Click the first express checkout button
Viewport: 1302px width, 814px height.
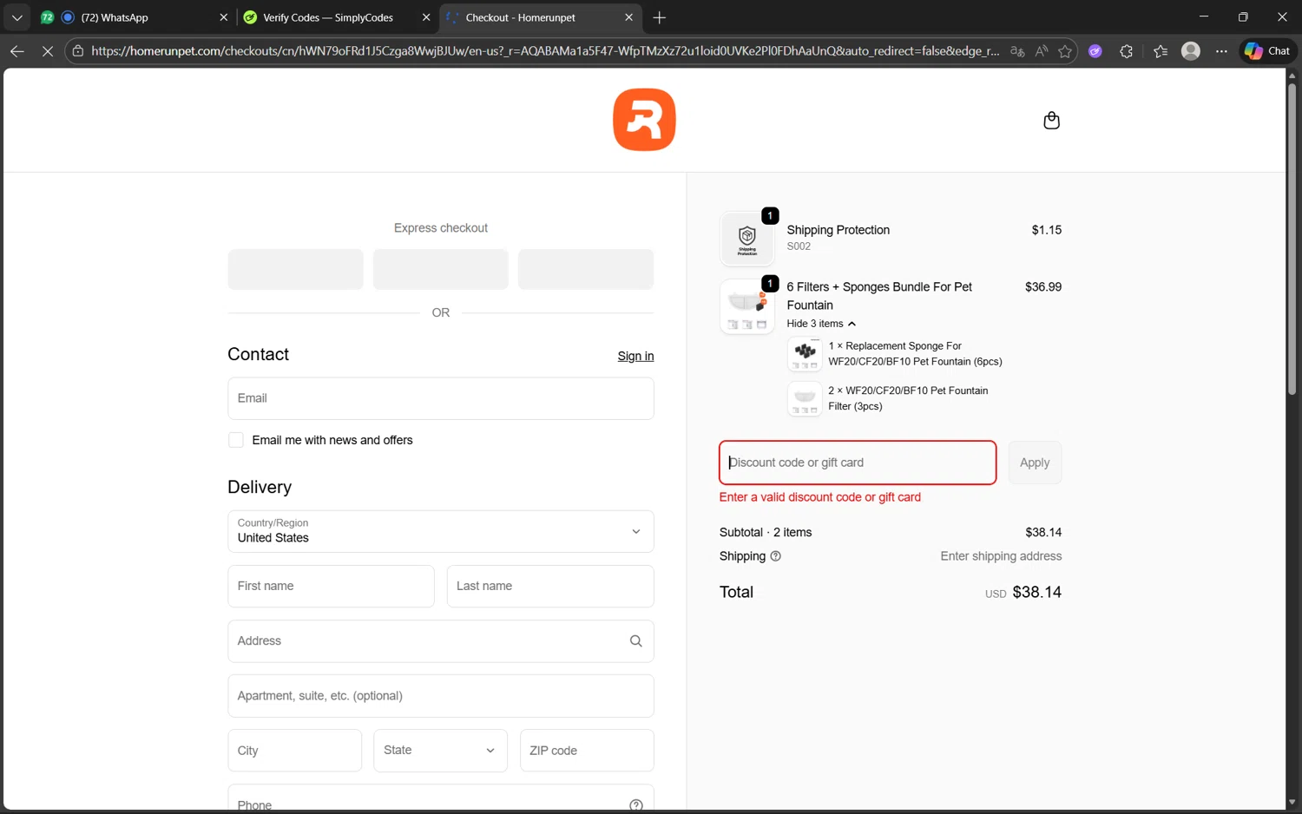coord(295,269)
